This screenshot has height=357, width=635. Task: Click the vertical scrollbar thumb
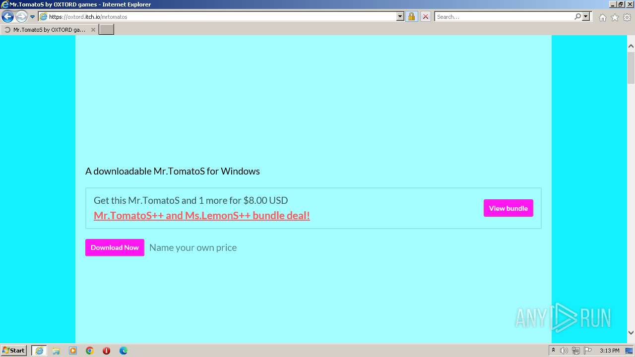pos(631,68)
